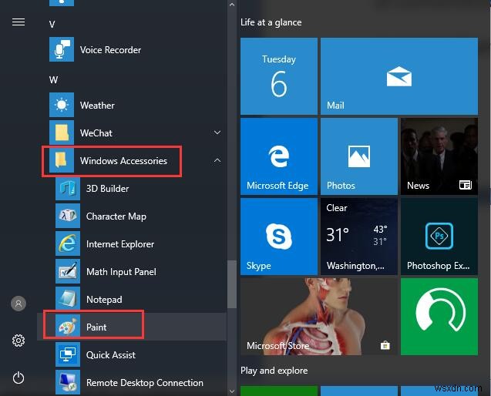Click the Character Map icon

[x=68, y=216]
